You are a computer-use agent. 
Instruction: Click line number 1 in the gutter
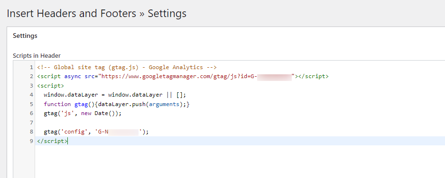(x=31, y=67)
